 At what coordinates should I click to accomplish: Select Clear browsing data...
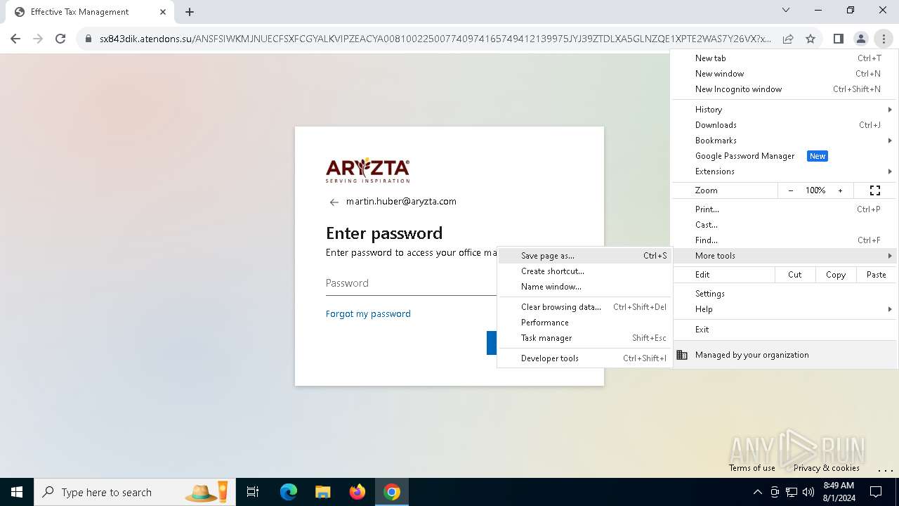point(584,307)
